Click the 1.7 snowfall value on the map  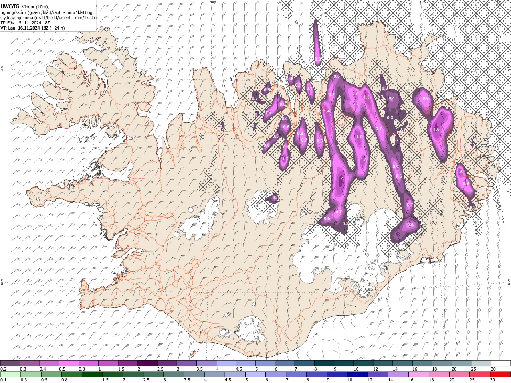pyautogui.click(x=285, y=158)
